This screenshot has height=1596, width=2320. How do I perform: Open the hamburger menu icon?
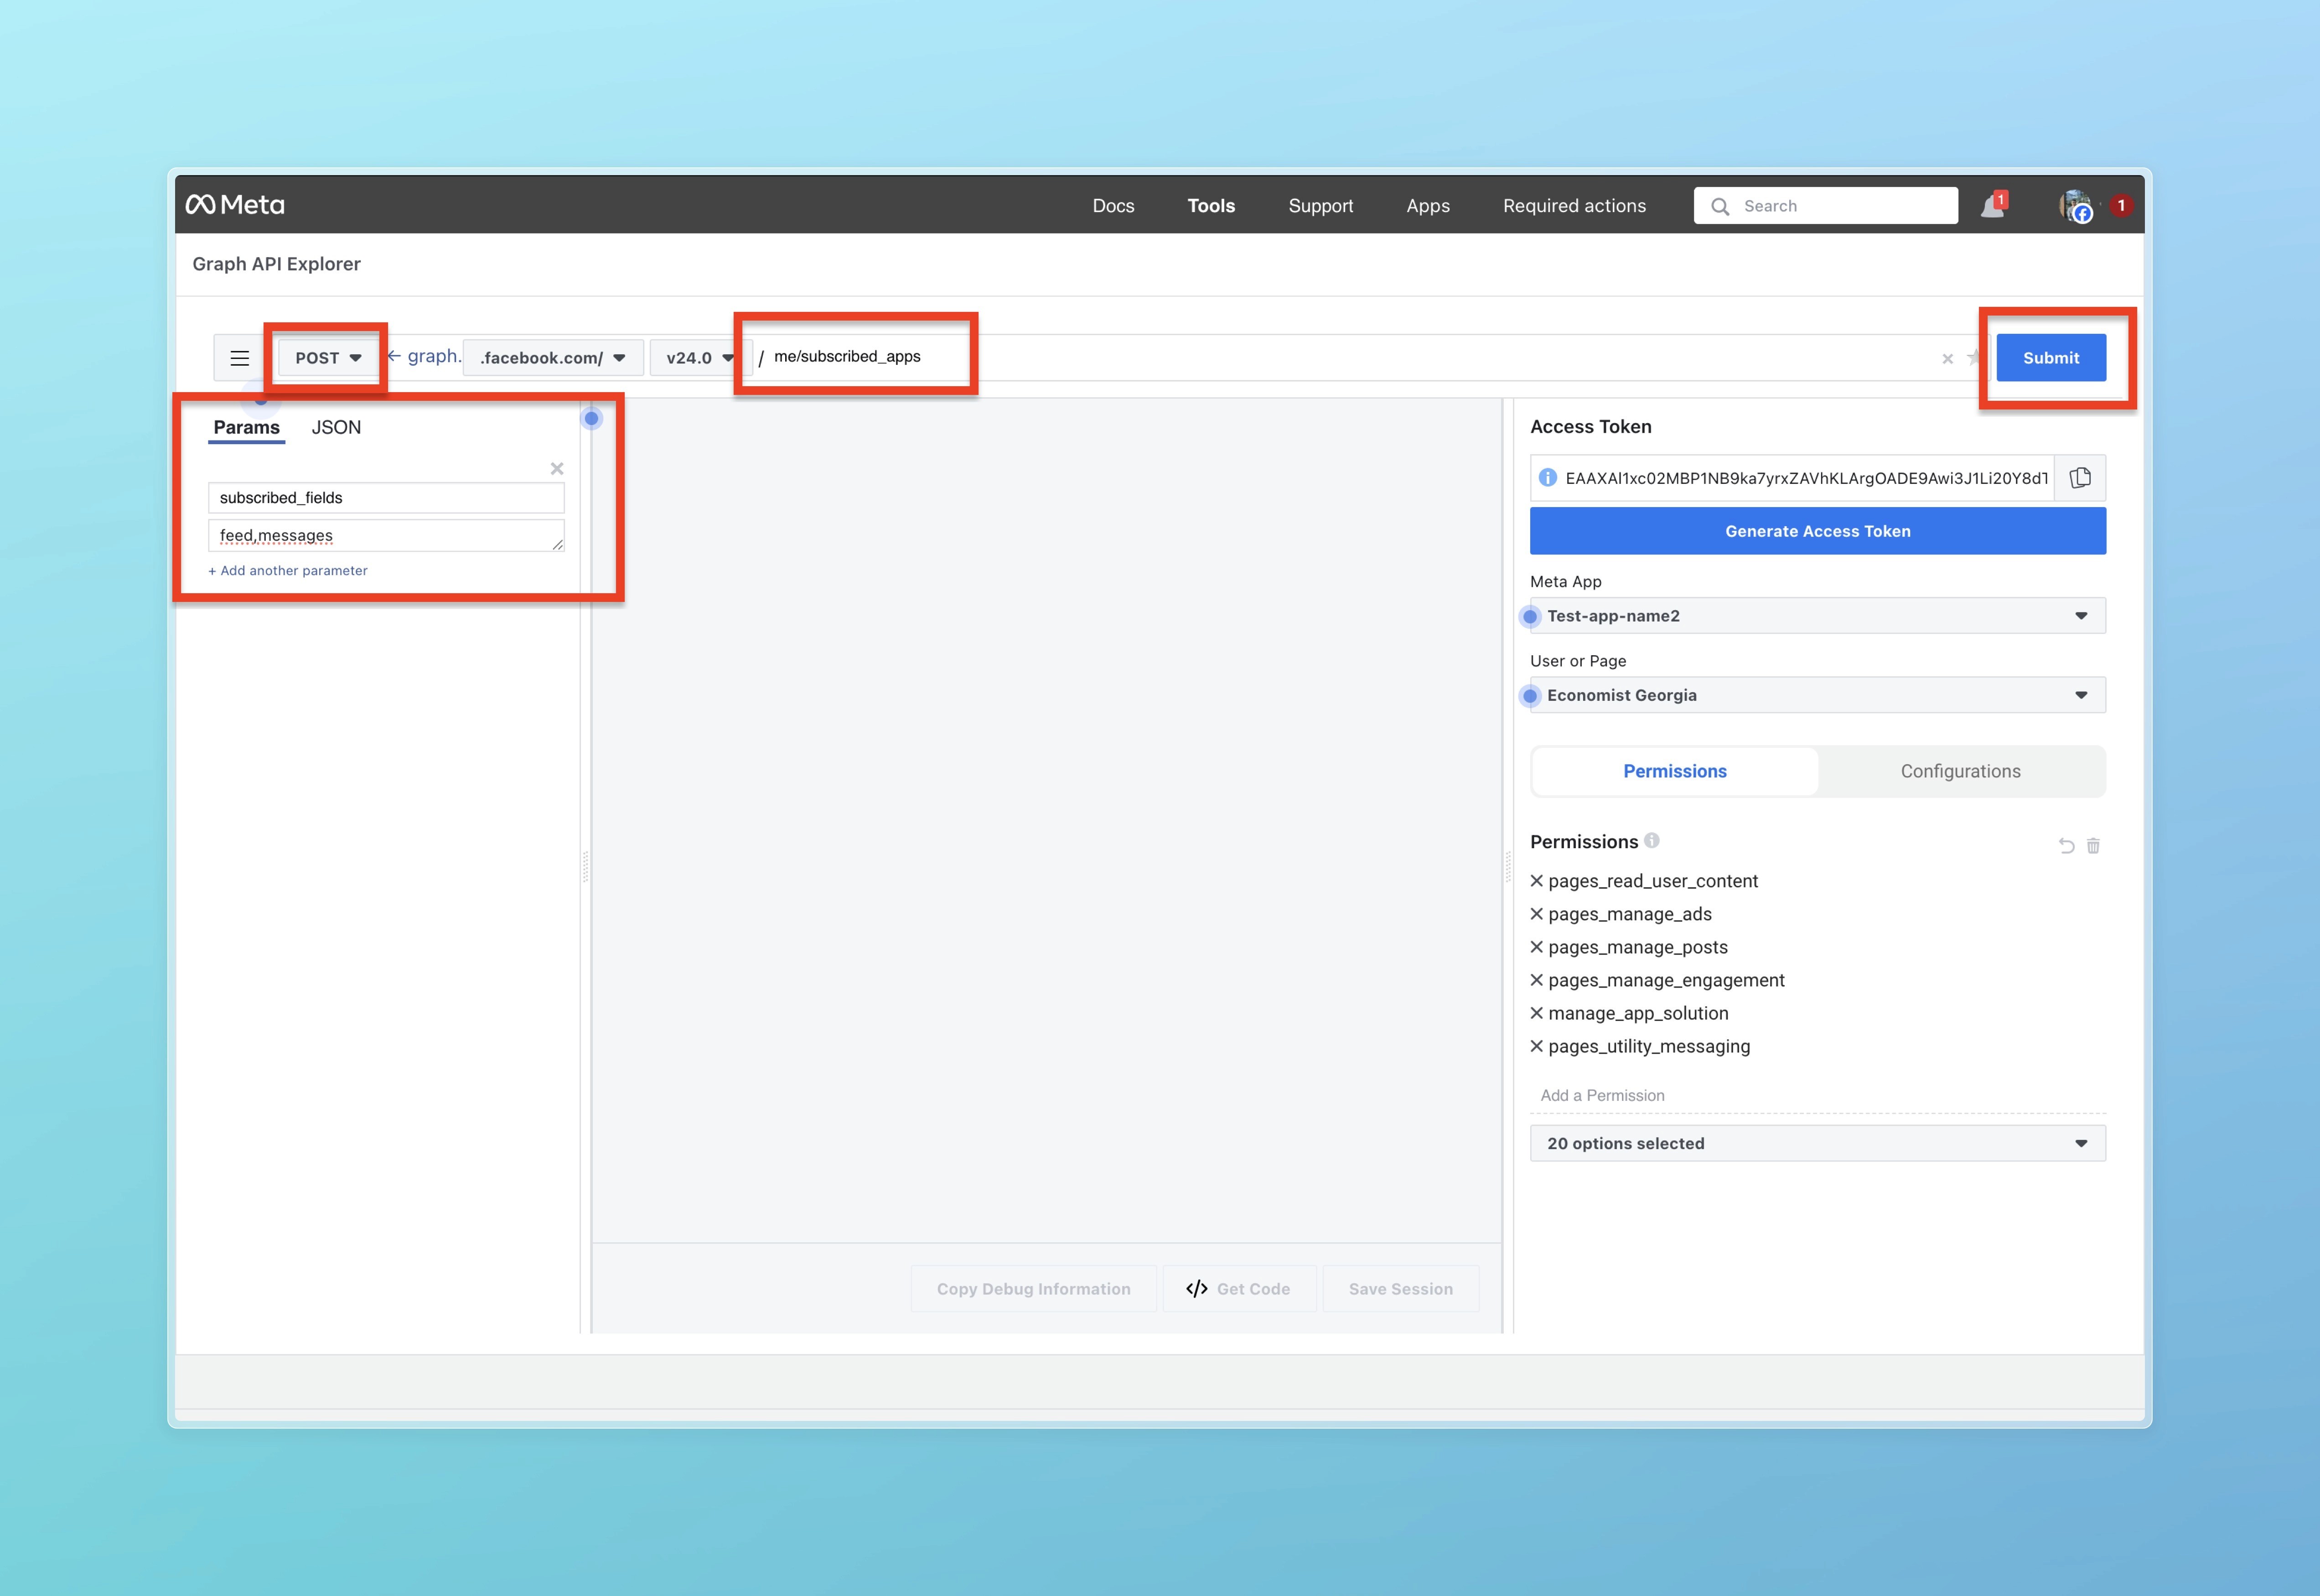coord(239,358)
